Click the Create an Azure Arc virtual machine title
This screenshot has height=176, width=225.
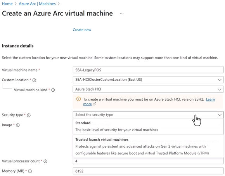57,13
